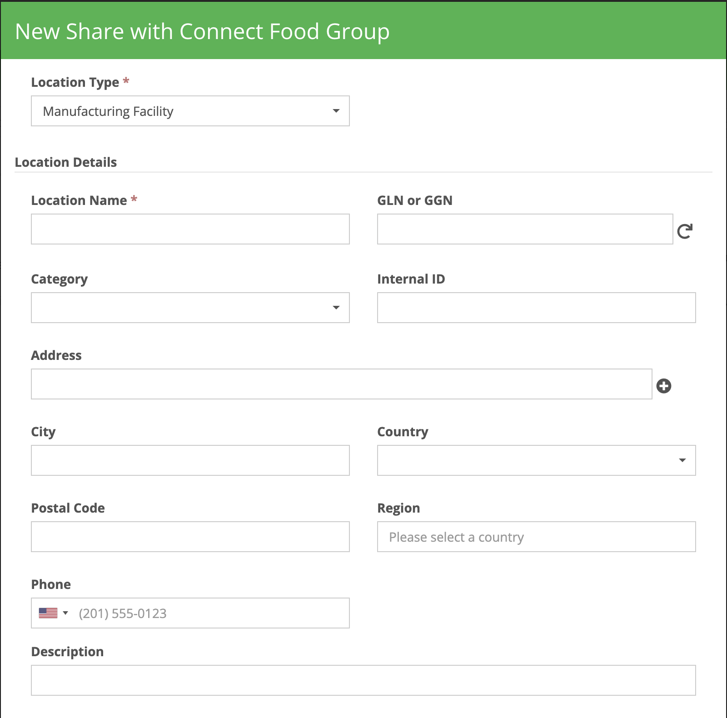Focus the Location Name text field

click(190, 229)
